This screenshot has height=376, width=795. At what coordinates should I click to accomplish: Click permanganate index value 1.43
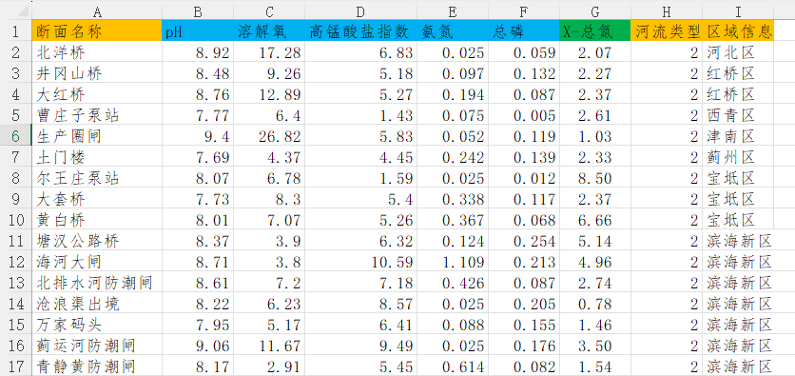tap(361, 115)
